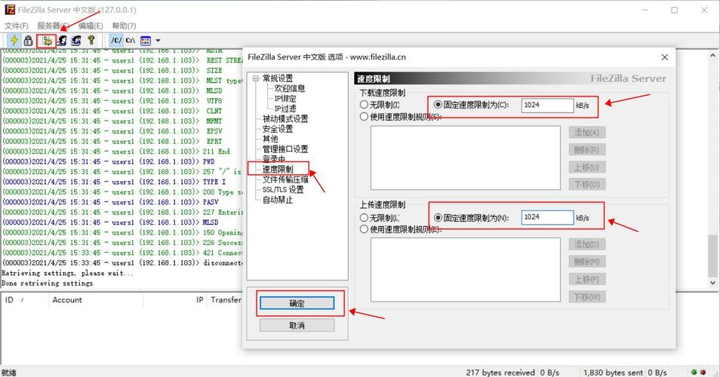Open the 编辑(E) menu
720x377 pixels.
tap(91, 26)
